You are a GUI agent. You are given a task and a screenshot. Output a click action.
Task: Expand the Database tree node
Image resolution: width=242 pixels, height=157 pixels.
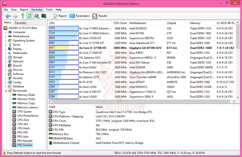[x=6, y=87]
